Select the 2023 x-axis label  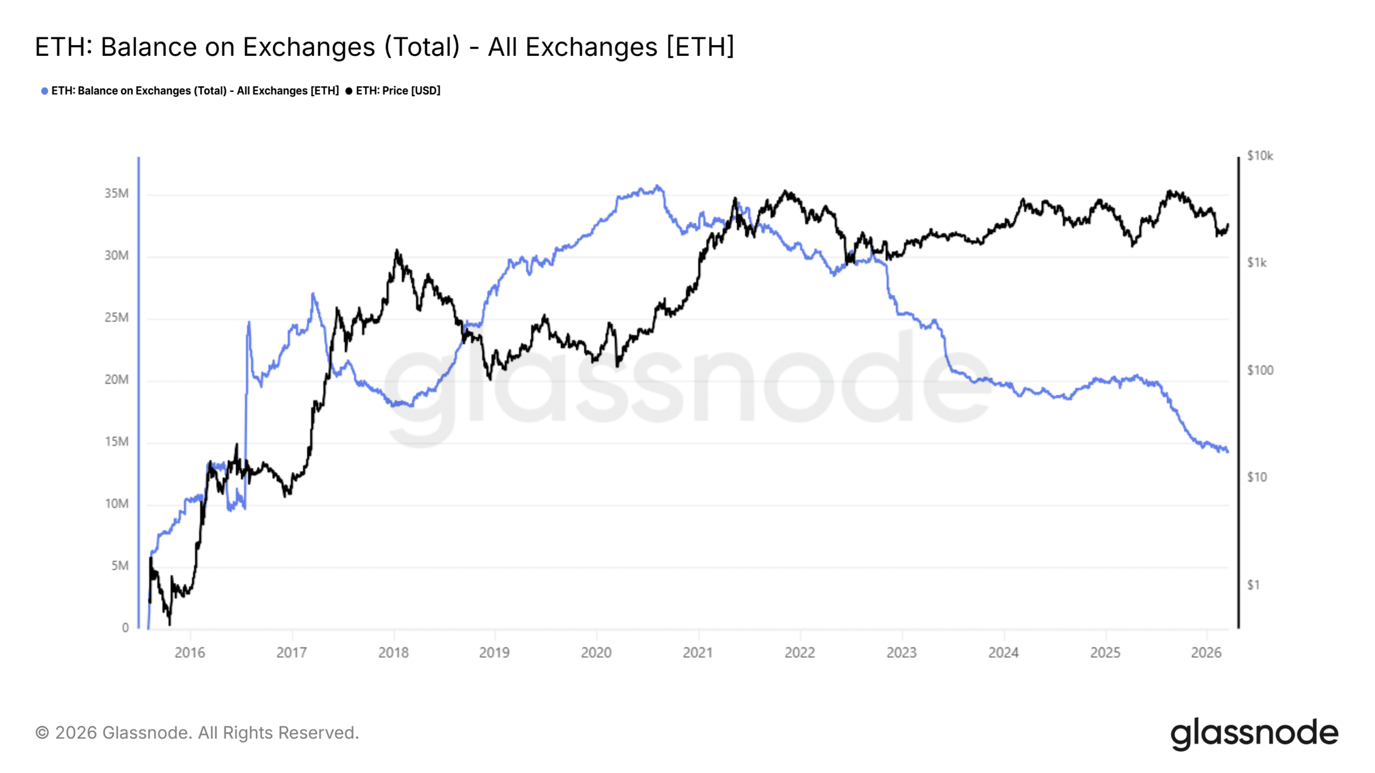click(x=901, y=653)
